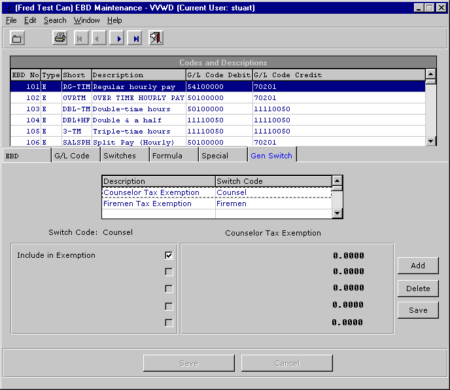Check the second checkbox below Include in Exemption
450x390 pixels.
click(169, 272)
